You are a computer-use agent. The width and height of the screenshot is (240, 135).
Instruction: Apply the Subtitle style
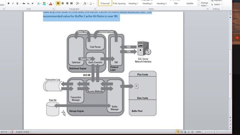point(190,3)
